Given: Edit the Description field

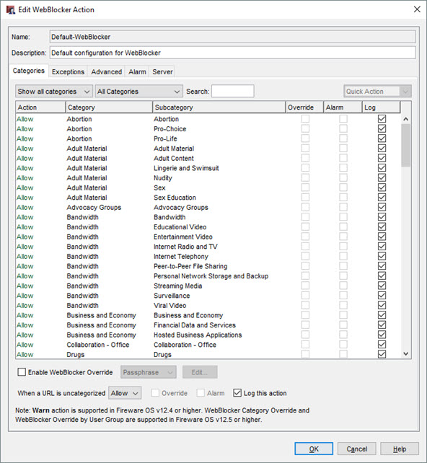Looking at the screenshot, I should coord(233,53).
